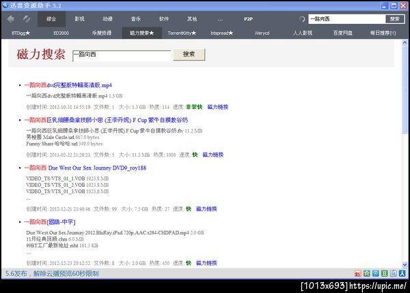Screen dimensions: 410x293
Task: Minimize the 迅雷资源助手 window
Action: (x=384, y=5)
